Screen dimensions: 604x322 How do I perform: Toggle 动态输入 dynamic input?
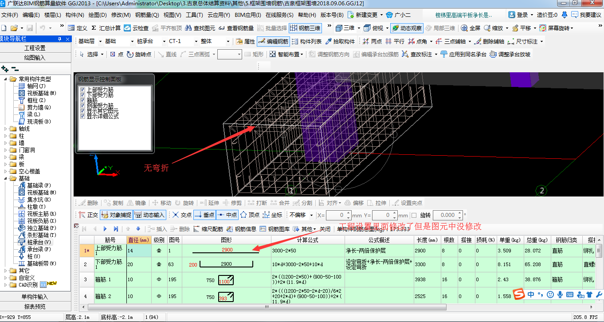(149, 215)
